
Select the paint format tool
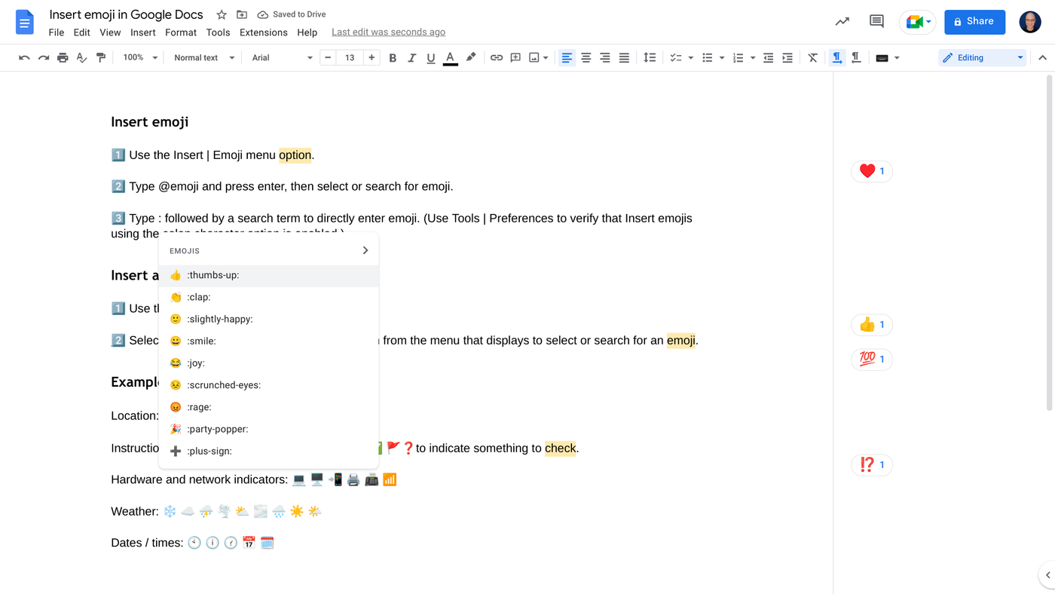point(101,57)
